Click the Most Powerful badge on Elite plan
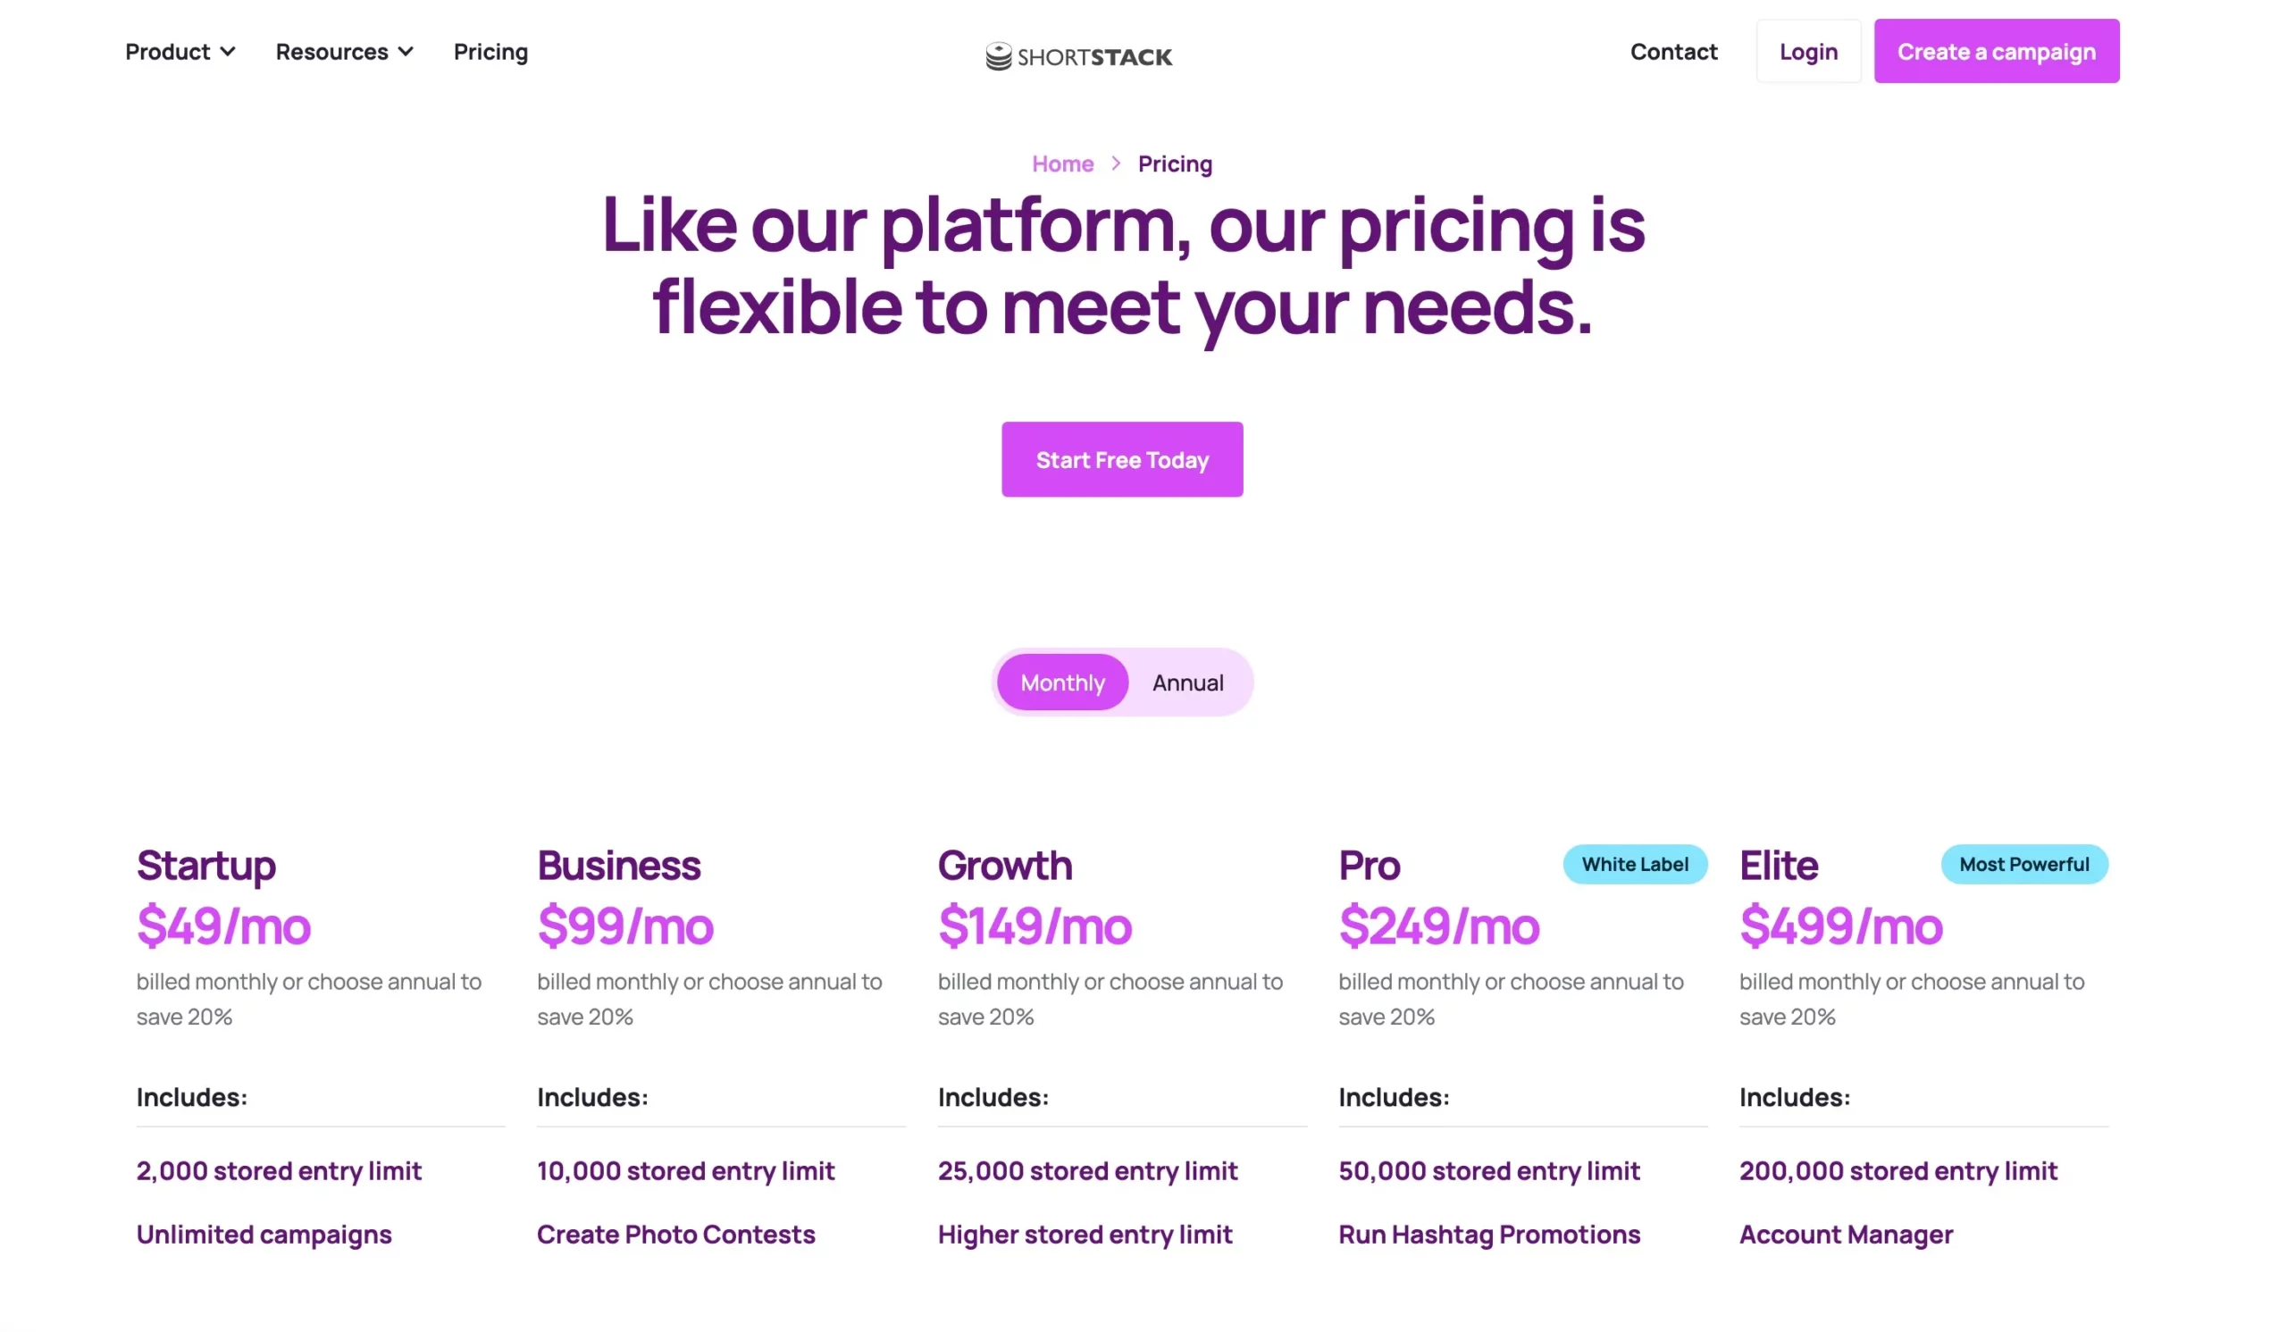2287x1332 pixels. point(2023,864)
